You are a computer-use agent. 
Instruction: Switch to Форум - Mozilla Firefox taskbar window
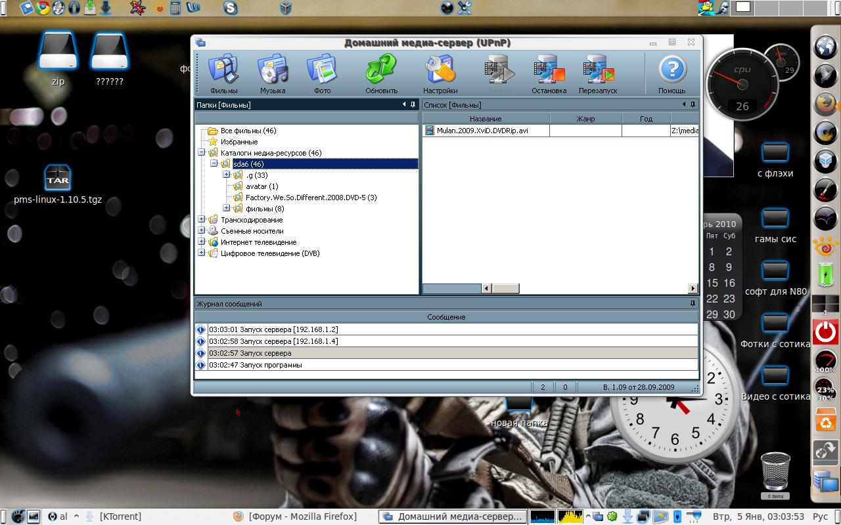[302, 516]
